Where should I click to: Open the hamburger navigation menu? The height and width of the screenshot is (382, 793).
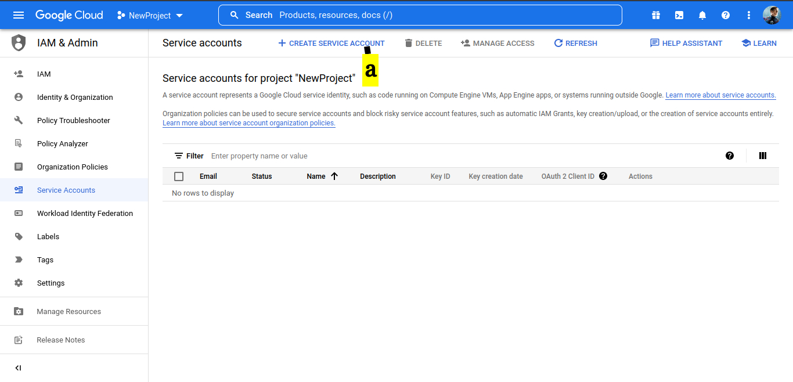click(x=19, y=15)
